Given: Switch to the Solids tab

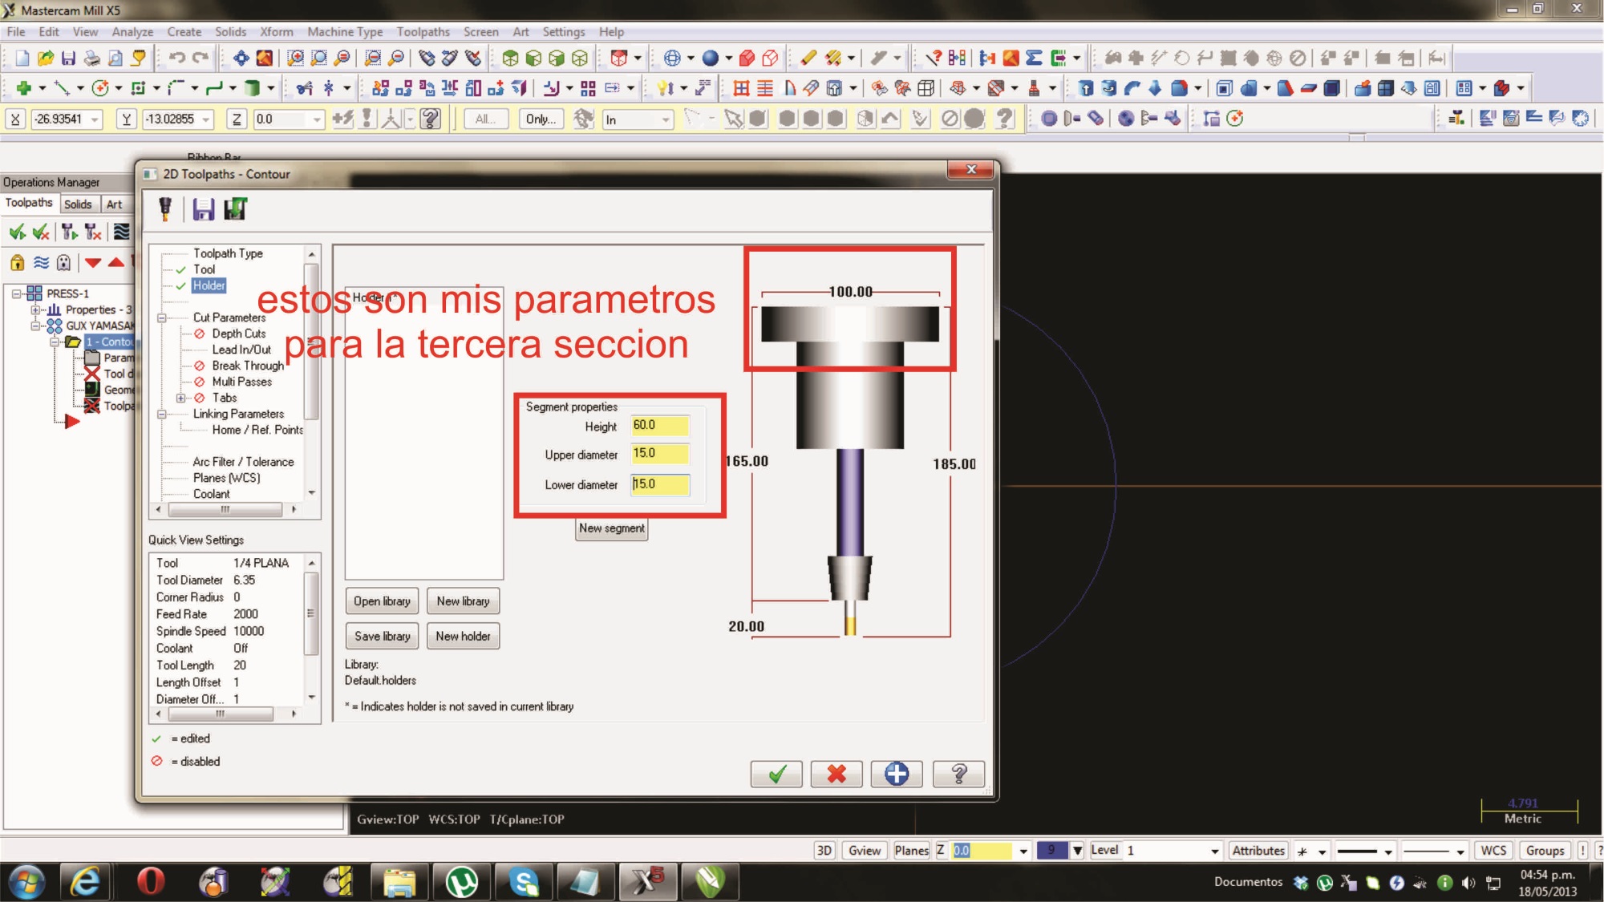Looking at the screenshot, I should point(78,204).
